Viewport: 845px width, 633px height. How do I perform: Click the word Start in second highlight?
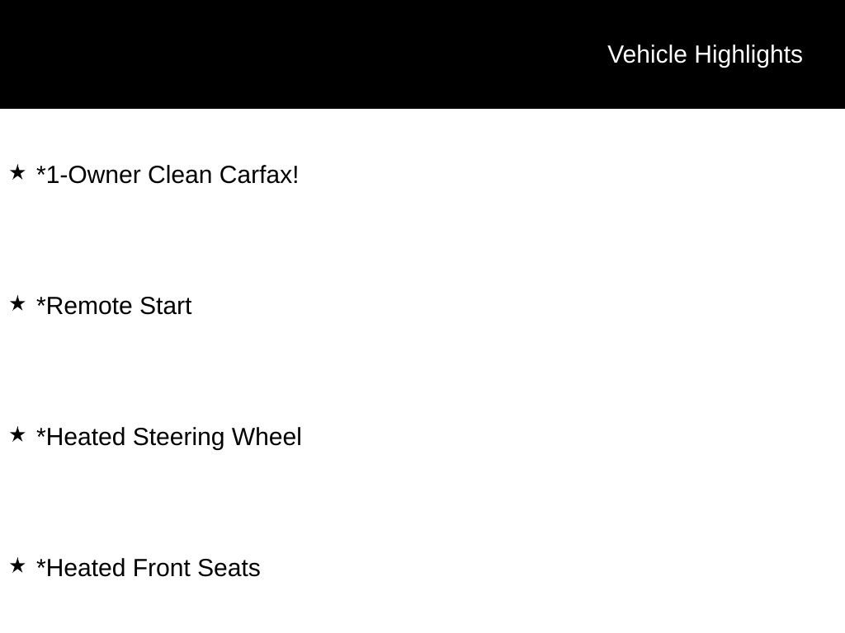click(165, 306)
